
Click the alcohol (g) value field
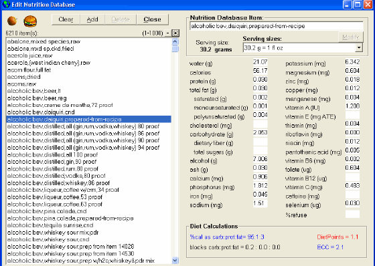click(260, 159)
